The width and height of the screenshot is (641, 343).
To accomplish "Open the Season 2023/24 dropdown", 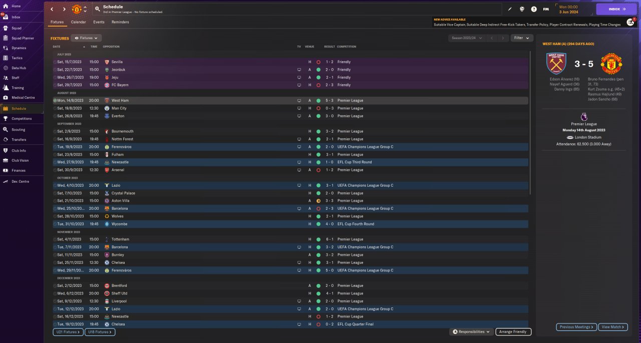I will [x=467, y=38].
